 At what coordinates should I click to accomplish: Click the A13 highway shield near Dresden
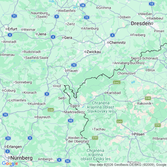[x=151, y=4]
